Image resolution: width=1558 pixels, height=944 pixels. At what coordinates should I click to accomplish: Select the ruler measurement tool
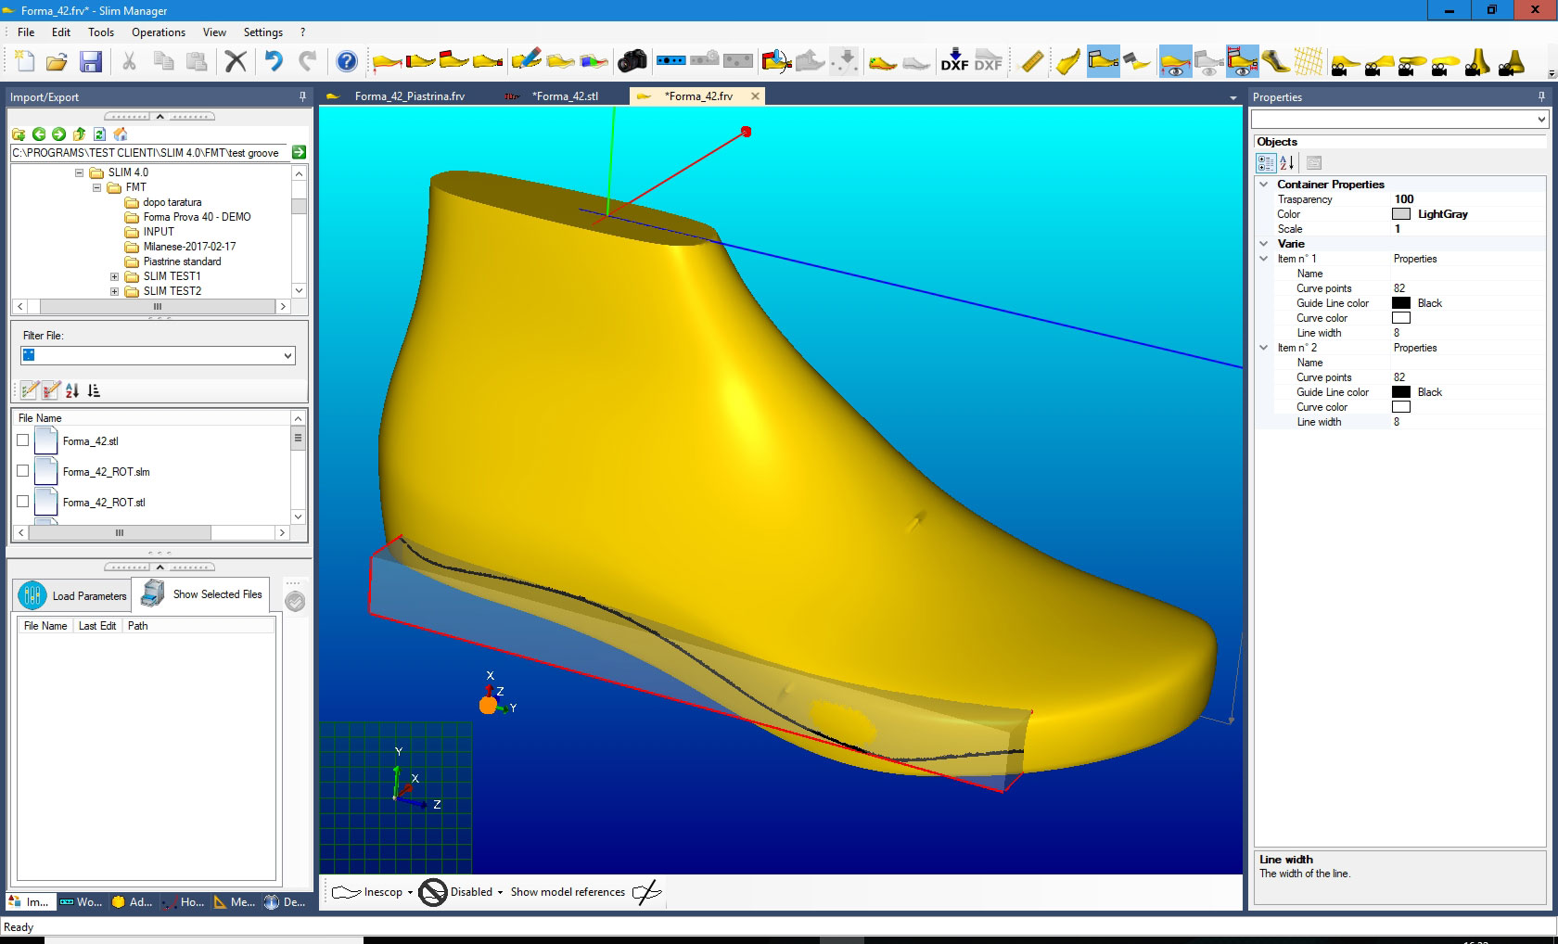(1030, 61)
